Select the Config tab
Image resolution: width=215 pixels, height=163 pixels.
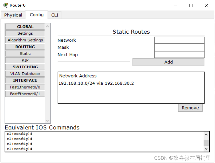(x=37, y=15)
